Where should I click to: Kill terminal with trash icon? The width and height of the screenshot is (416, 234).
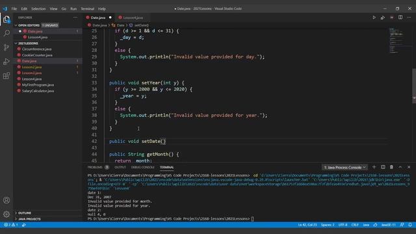391,167
